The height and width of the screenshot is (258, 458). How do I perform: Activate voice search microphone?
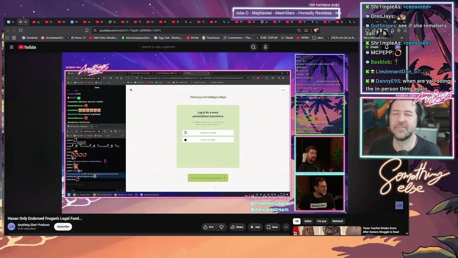click(265, 47)
